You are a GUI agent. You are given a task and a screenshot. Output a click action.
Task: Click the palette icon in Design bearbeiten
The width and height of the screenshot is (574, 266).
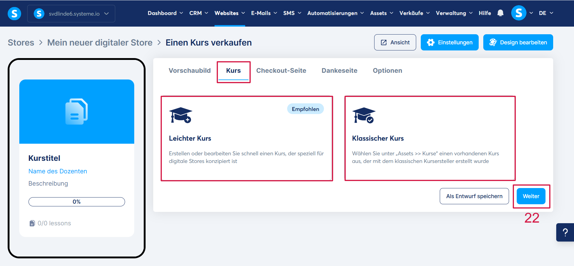(x=493, y=42)
